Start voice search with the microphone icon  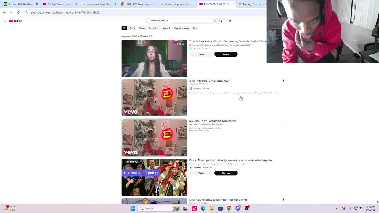click(x=230, y=21)
